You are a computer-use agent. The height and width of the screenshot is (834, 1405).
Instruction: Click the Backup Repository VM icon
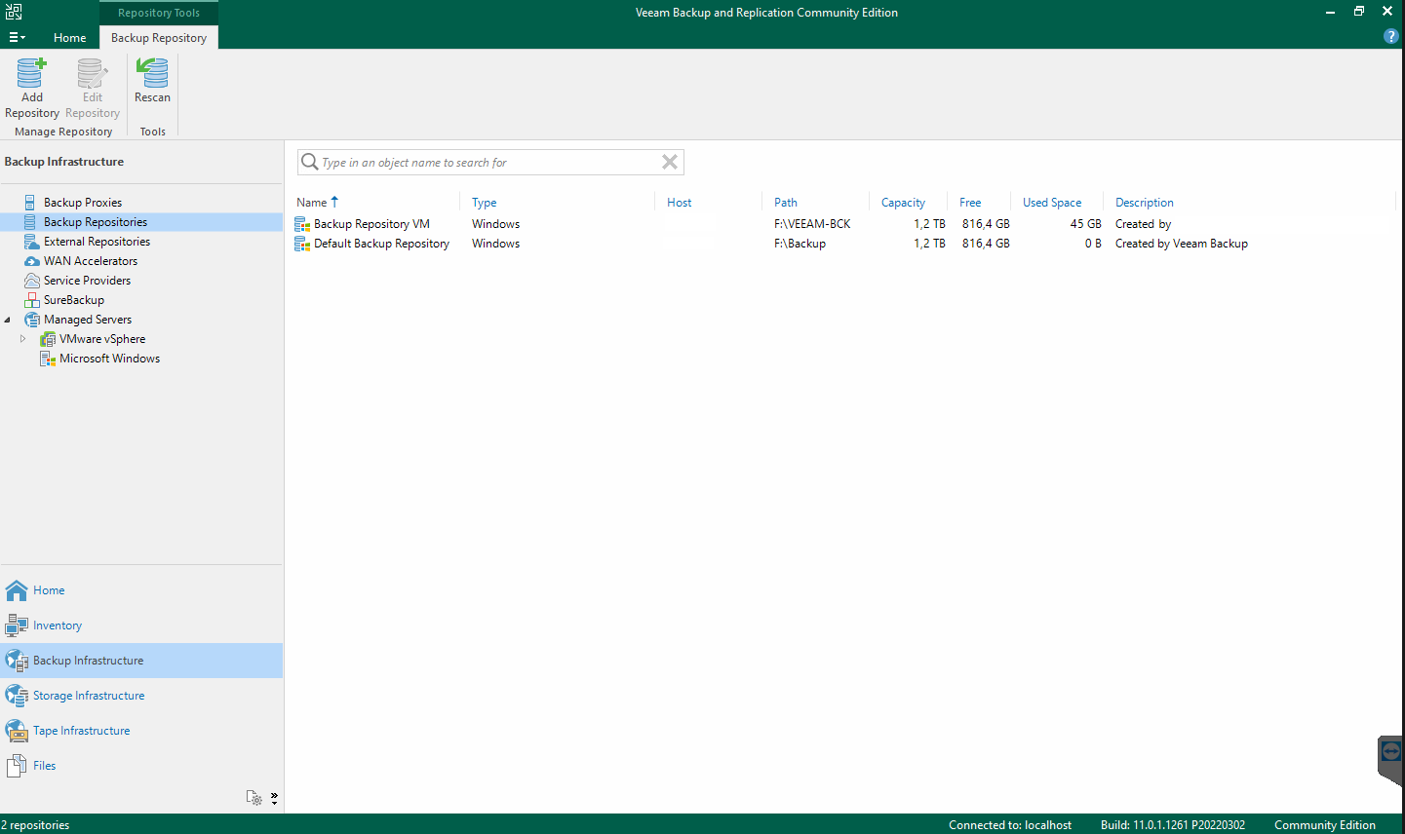(x=302, y=224)
